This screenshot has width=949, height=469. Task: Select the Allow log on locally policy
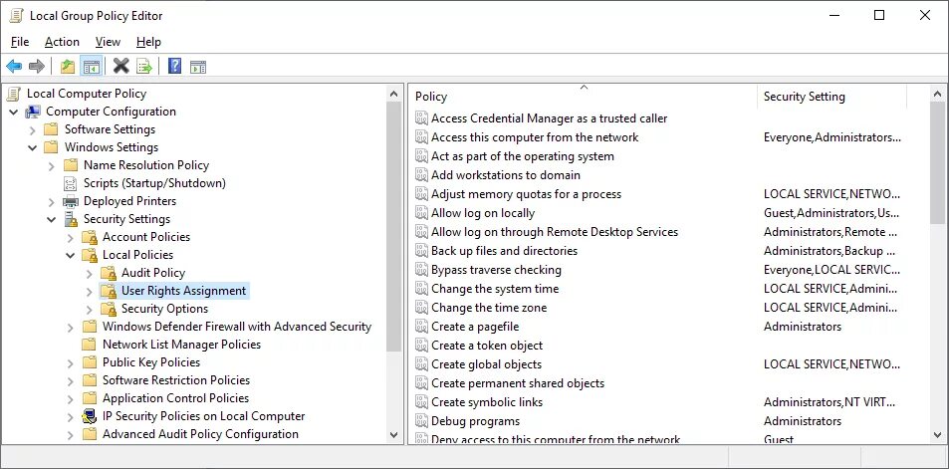pos(483,213)
